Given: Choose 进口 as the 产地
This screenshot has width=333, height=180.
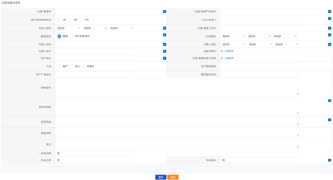Looking at the screenshot, I should click(x=71, y=66).
